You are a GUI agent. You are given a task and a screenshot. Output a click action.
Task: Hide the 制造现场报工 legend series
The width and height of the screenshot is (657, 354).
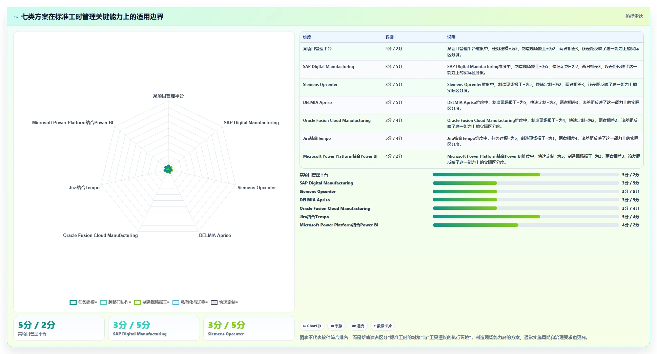(x=151, y=302)
